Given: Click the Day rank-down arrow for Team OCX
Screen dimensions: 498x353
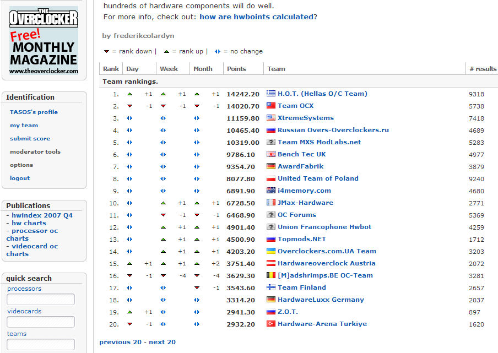Looking at the screenshot, I should click(129, 106).
